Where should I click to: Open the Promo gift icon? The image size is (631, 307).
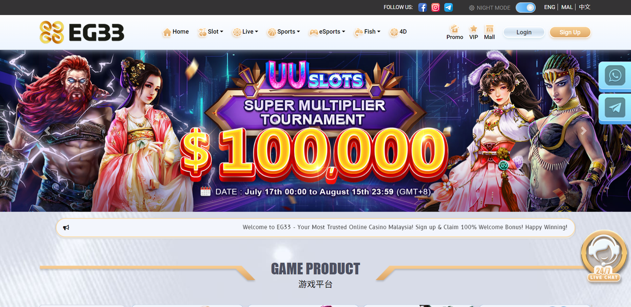(x=455, y=29)
